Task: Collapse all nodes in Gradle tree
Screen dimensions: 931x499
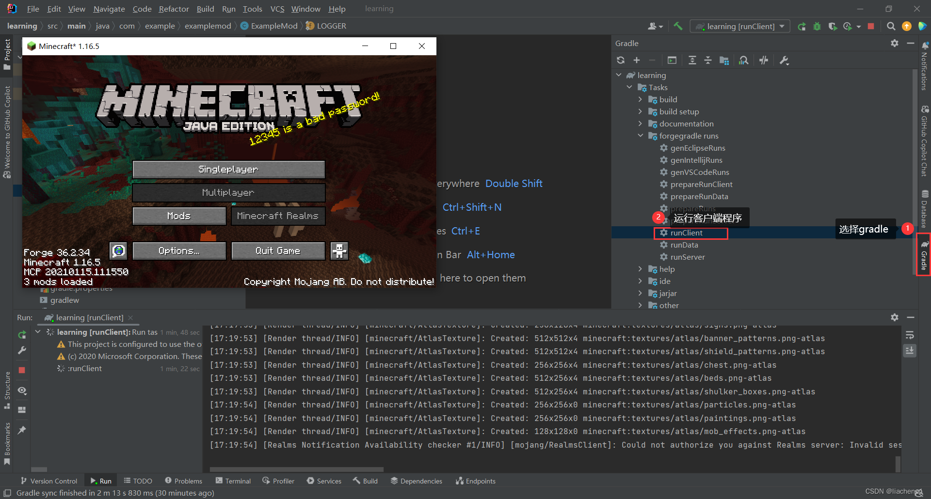Action: pos(708,60)
